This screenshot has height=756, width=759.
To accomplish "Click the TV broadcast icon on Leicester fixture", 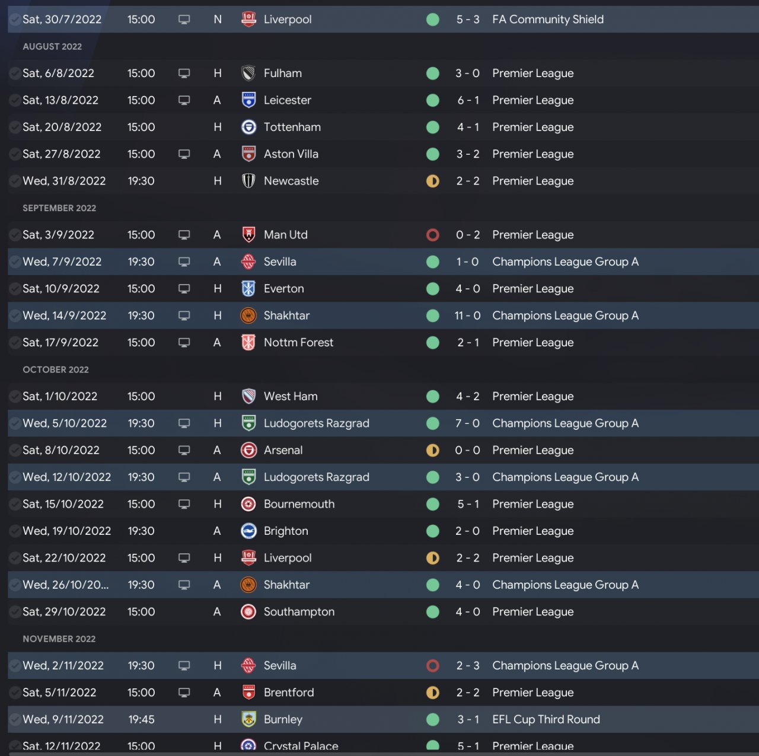I will [x=184, y=100].
